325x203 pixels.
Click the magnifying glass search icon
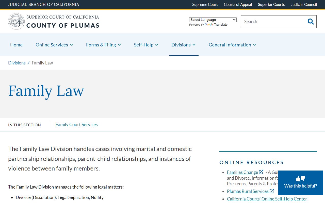(311, 22)
